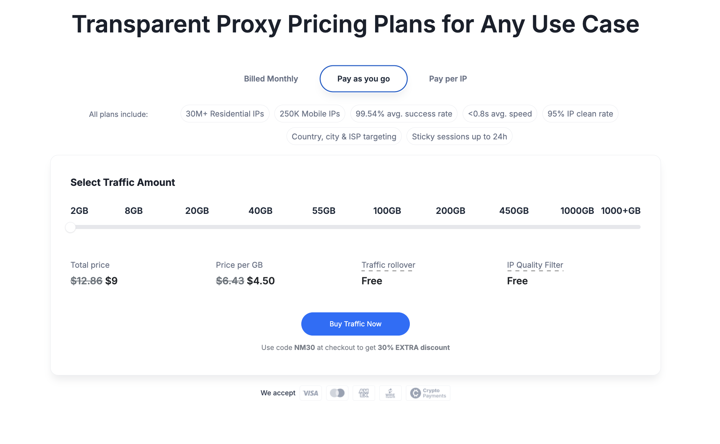
Task: Click the wire transfer icon
Action: (390, 393)
